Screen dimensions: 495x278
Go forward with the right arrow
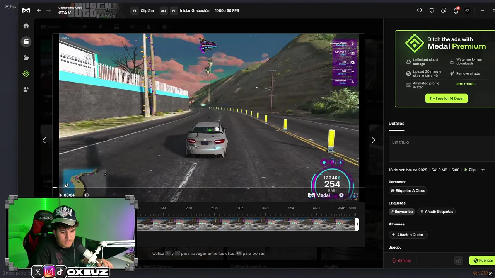[48, 10]
